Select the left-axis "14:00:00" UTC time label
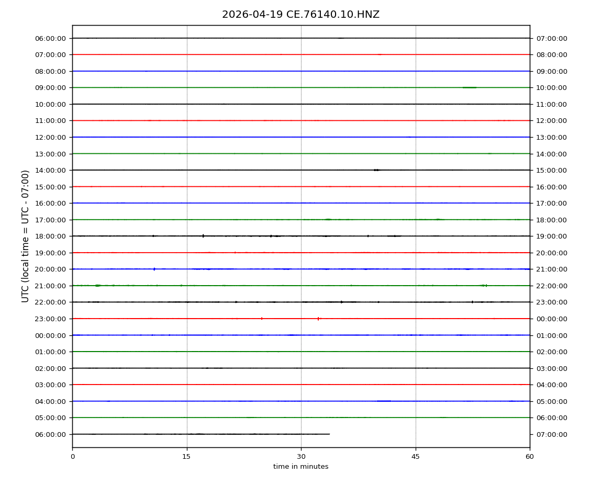The width and height of the screenshot is (602, 497). click(x=51, y=170)
